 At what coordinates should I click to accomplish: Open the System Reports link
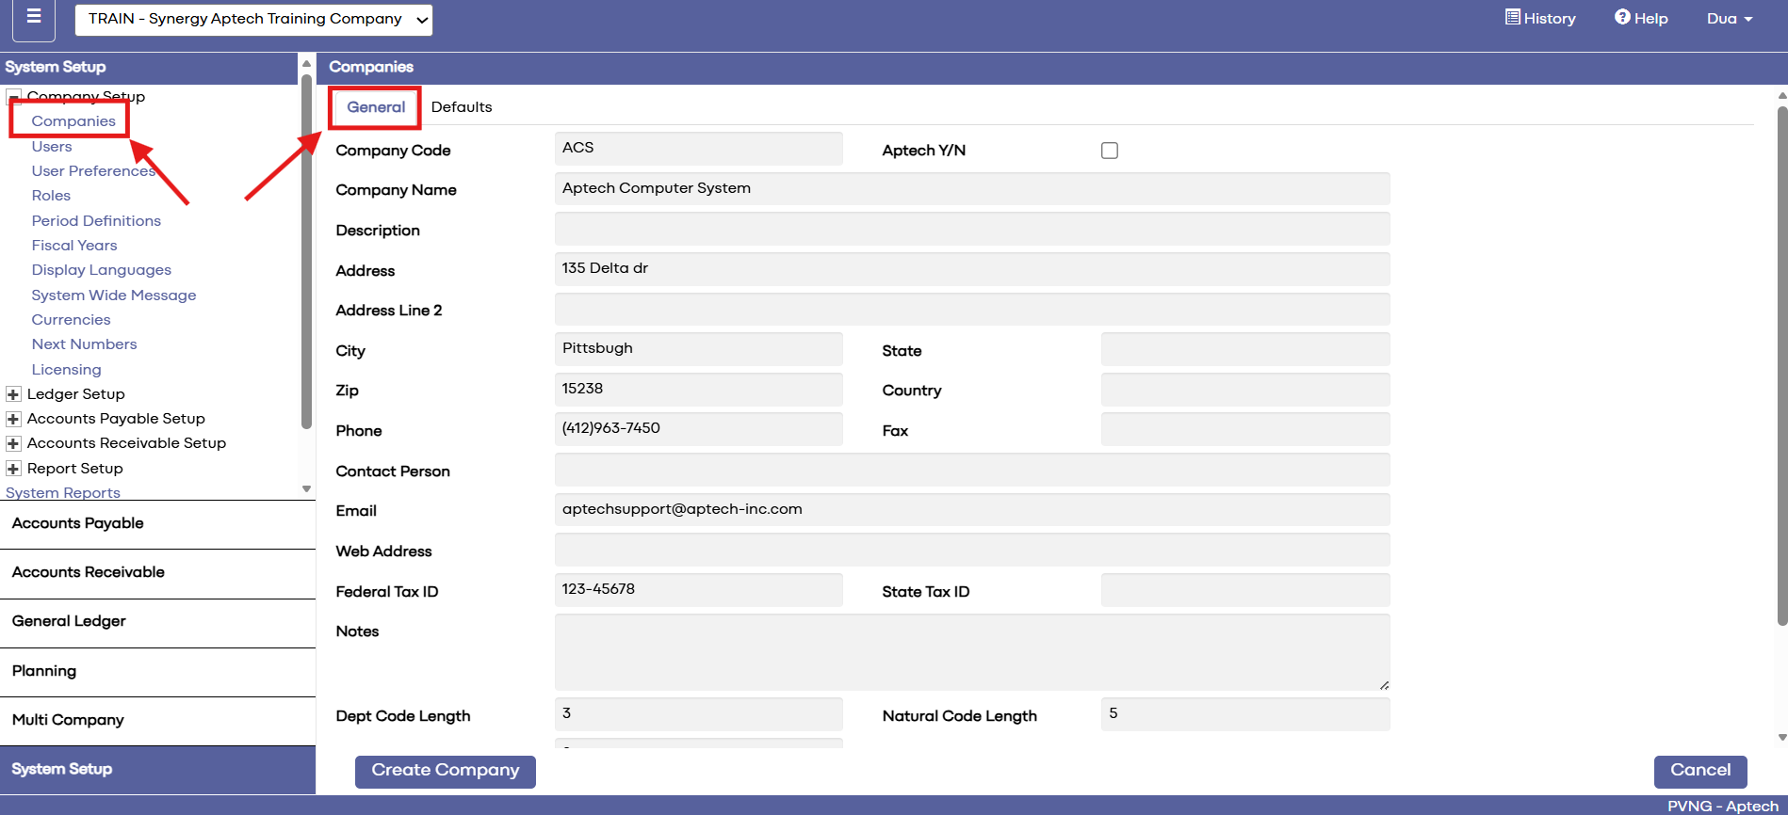63,492
